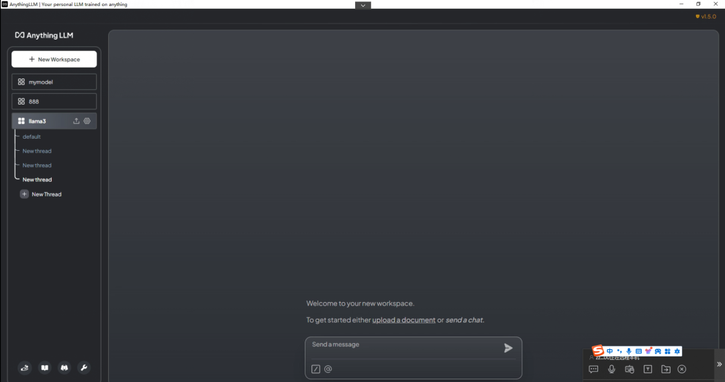Click the AnythingLLM title bar app icon

pyautogui.click(x=5, y=4)
